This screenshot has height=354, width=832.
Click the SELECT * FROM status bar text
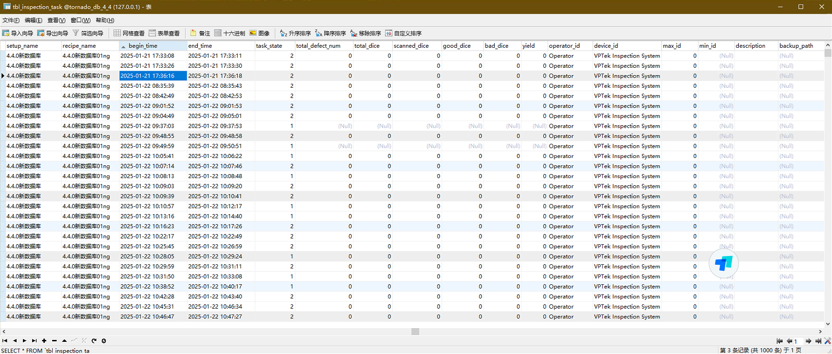45,351
